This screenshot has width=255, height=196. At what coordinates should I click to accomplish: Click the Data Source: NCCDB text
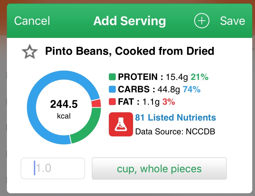click(x=175, y=131)
